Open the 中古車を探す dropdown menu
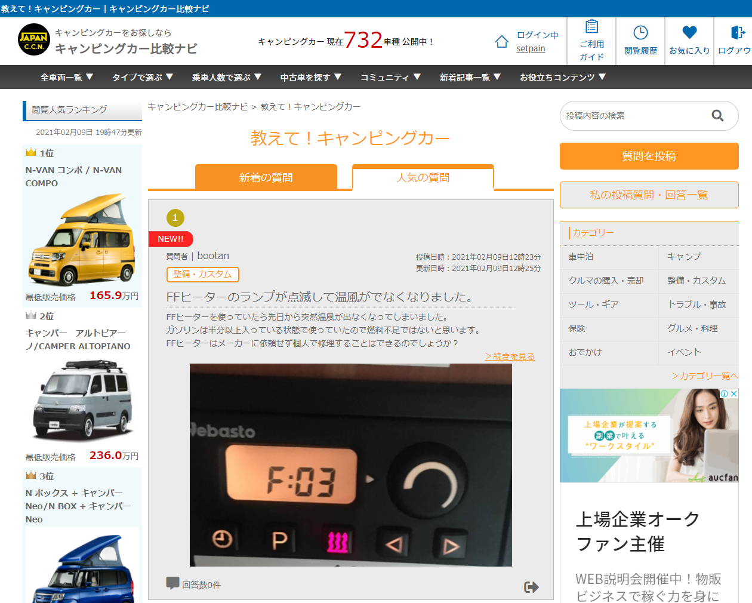Screen dimensions: 752x603 (x=310, y=77)
